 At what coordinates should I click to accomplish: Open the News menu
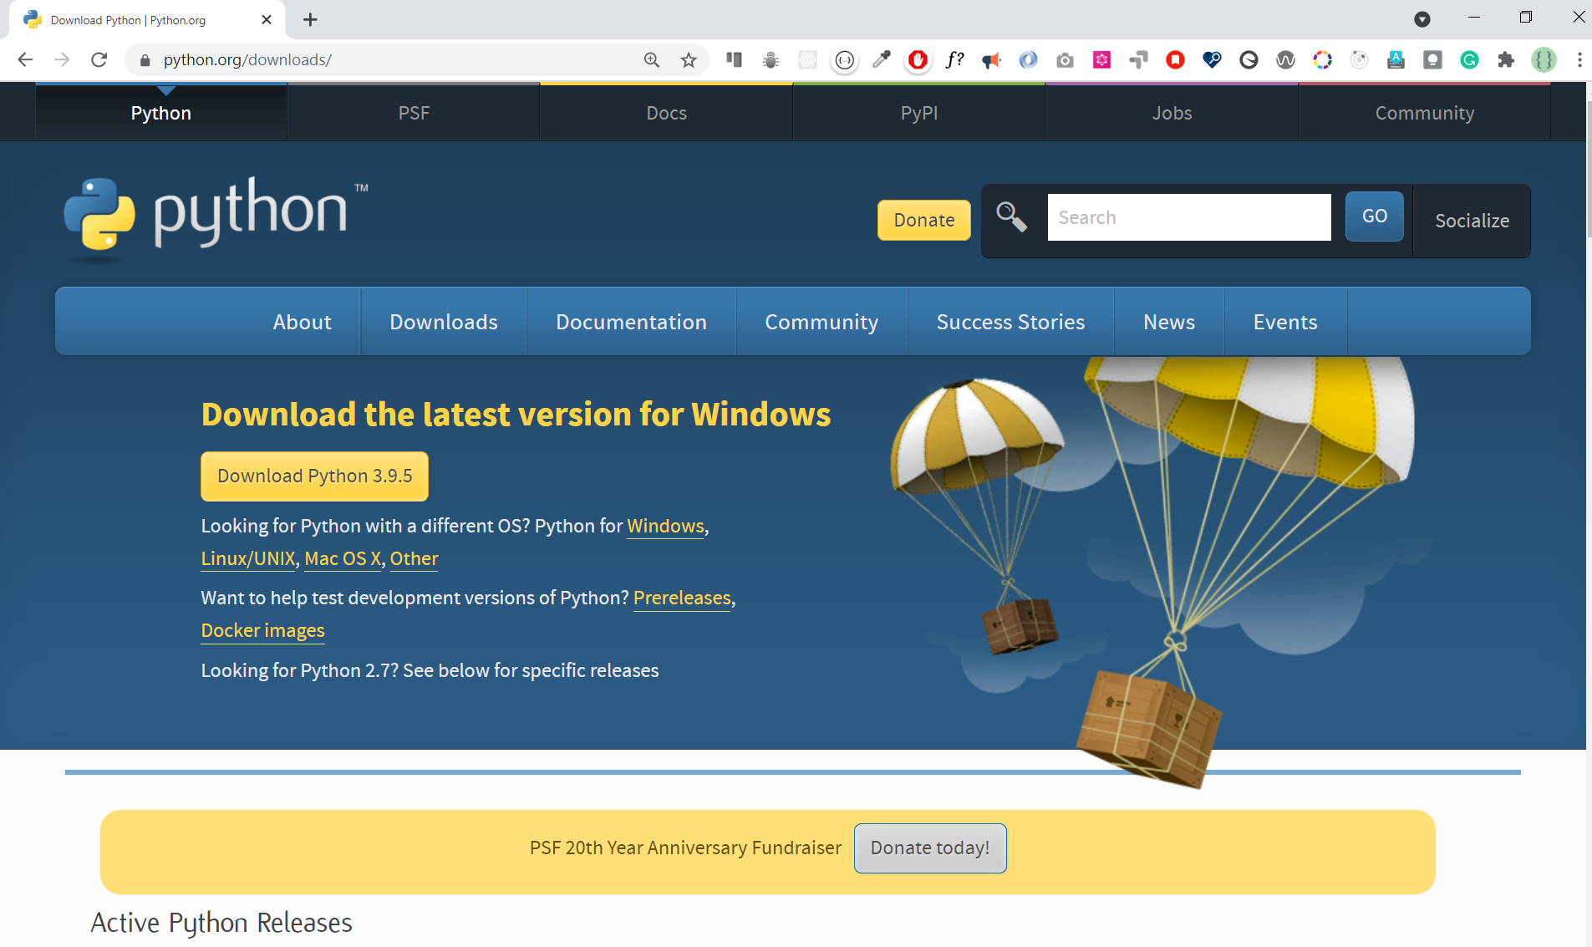1169,322
